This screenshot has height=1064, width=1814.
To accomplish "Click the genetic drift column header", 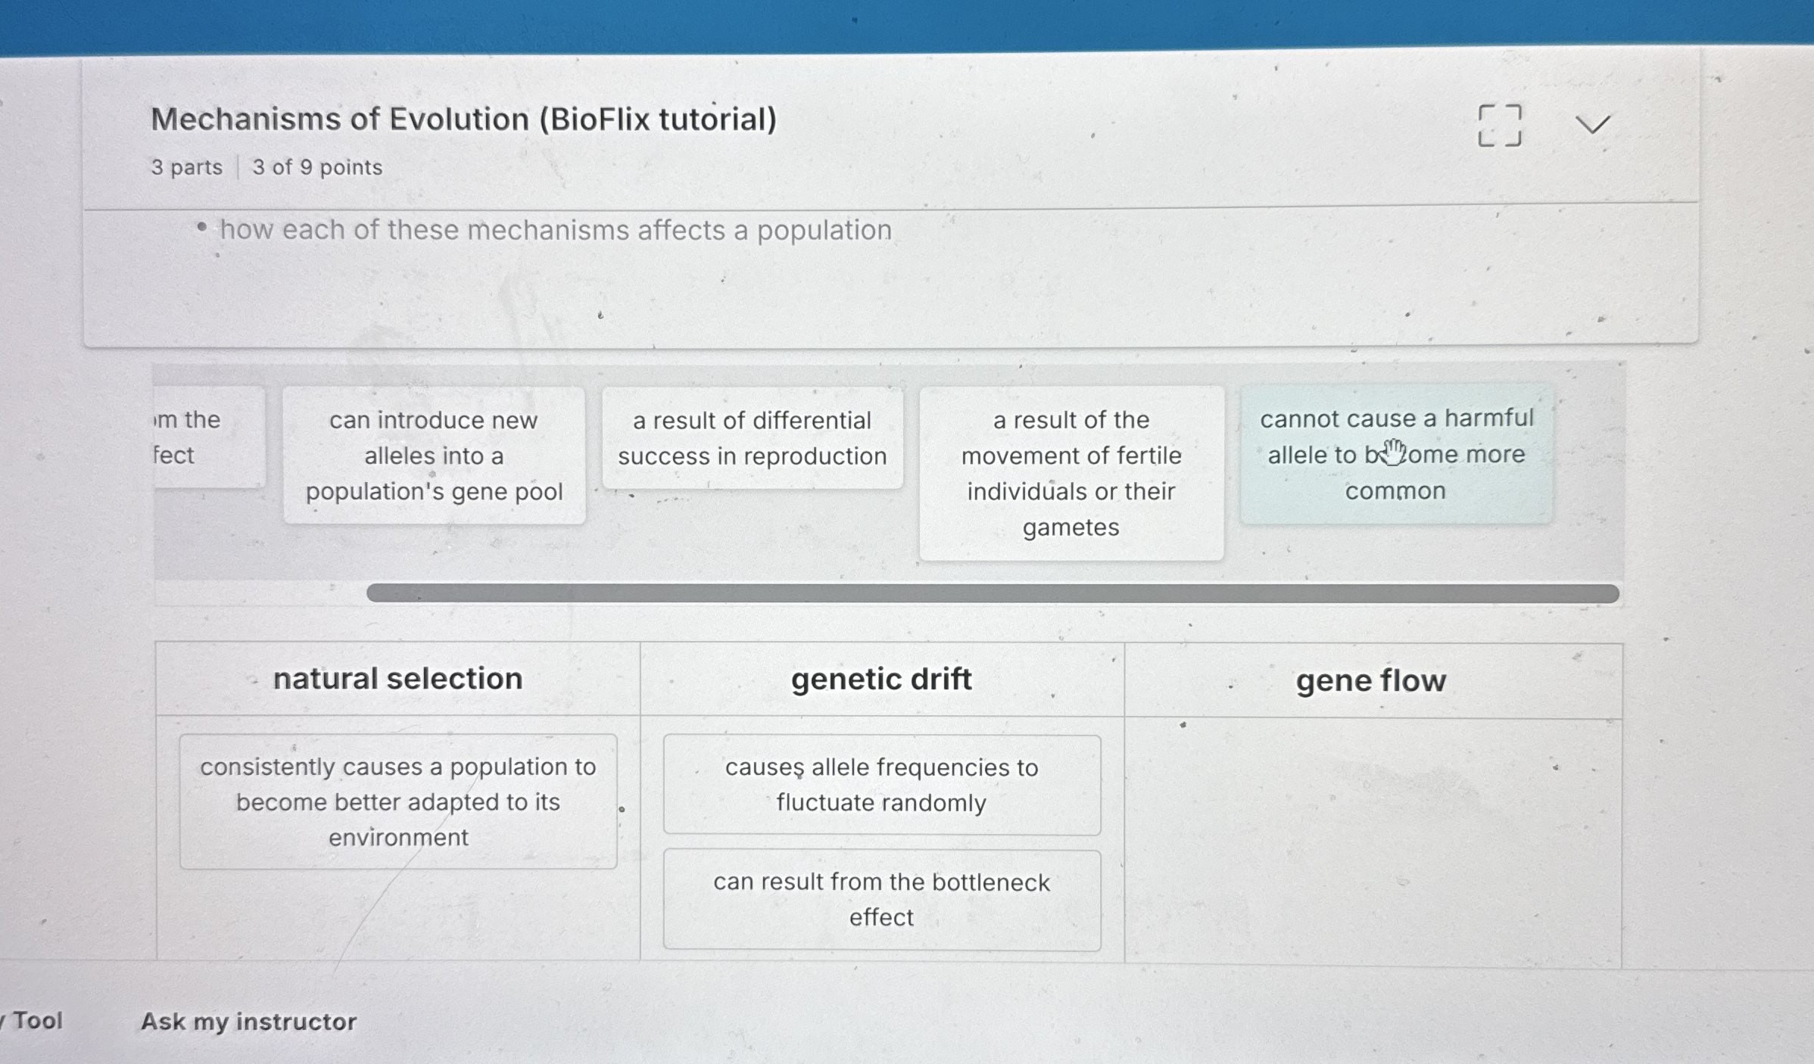I will point(882,680).
